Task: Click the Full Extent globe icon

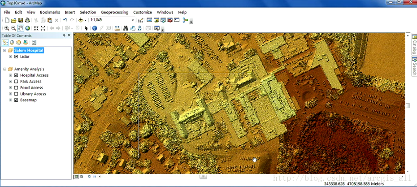Action: (x=27, y=28)
